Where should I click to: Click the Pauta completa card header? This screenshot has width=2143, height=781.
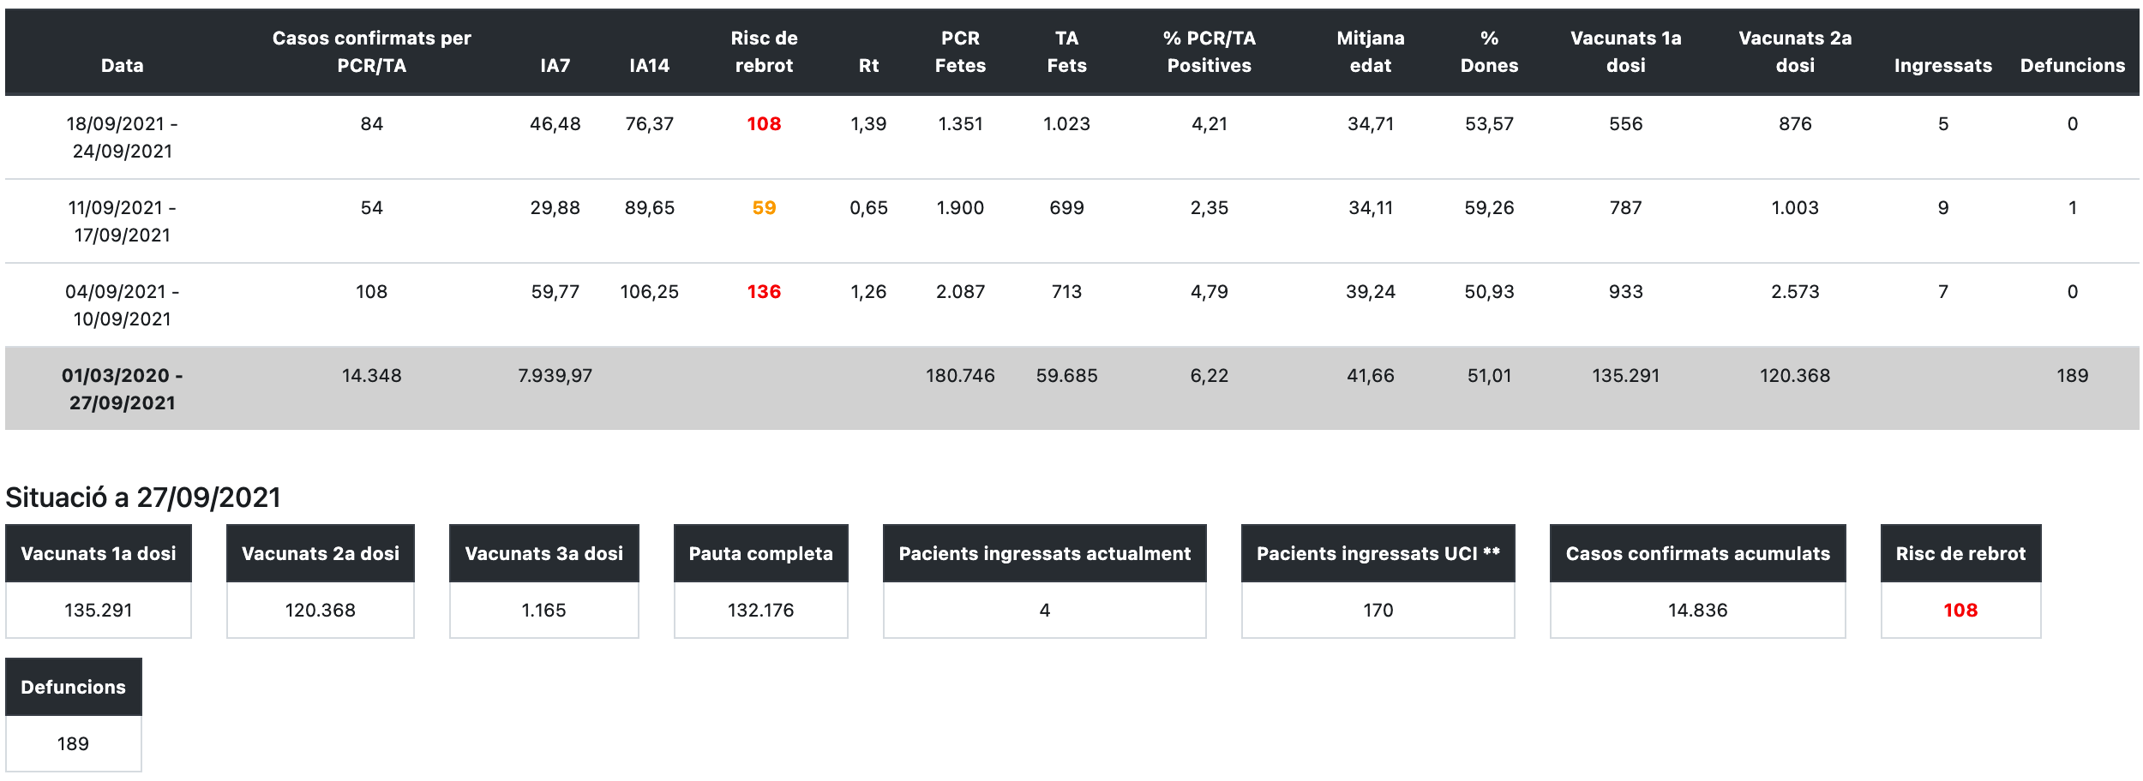[x=760, y=553]
